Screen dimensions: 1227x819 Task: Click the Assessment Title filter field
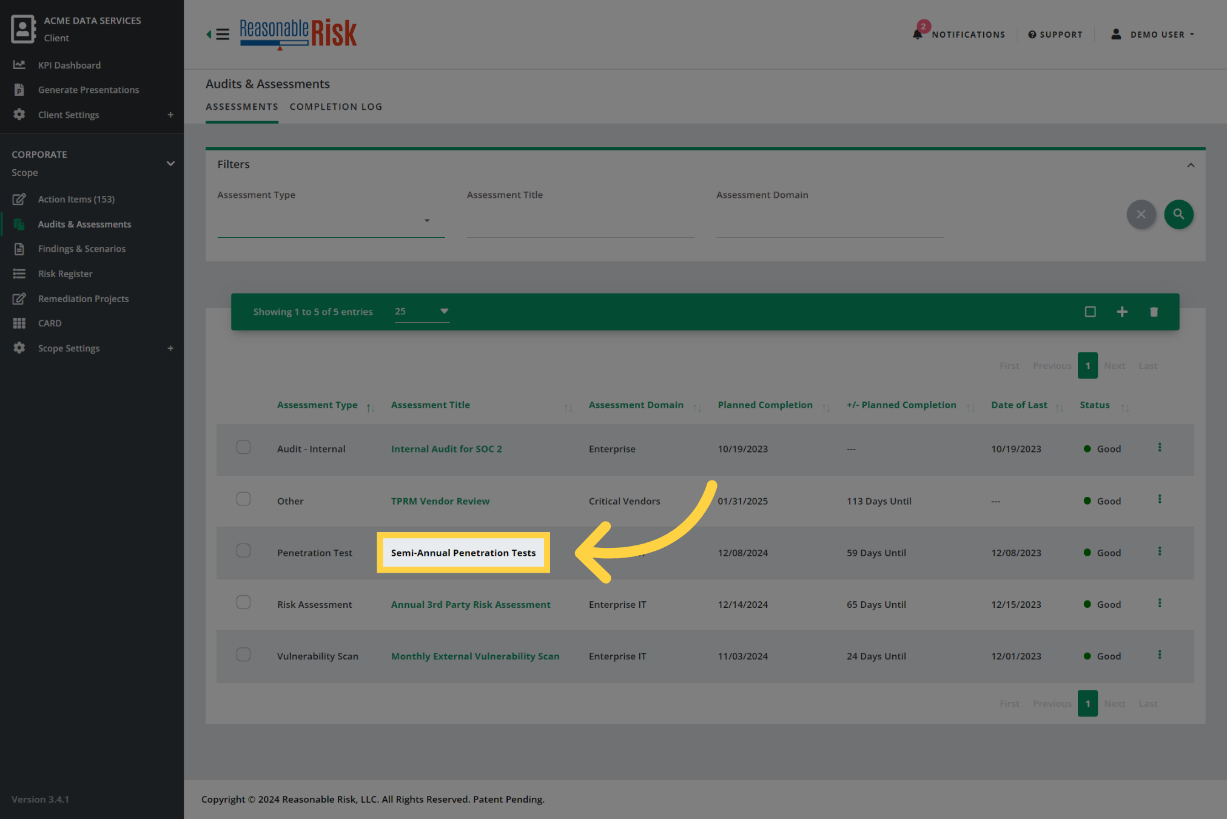click(580, 221)
